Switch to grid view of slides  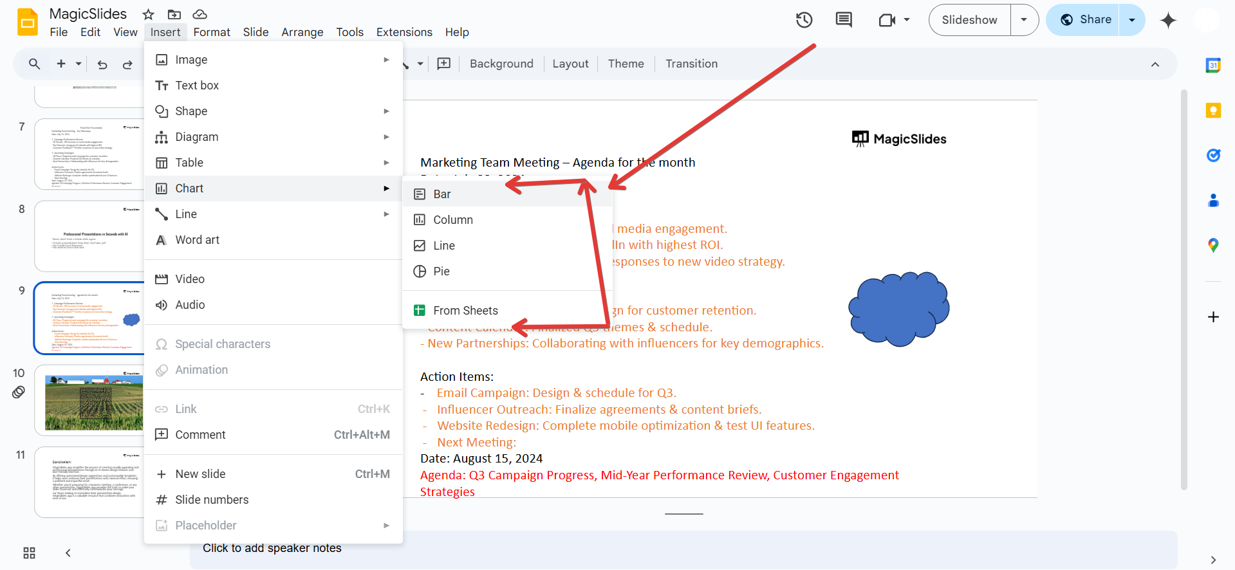pyautogui.click(x=29, y=553)
